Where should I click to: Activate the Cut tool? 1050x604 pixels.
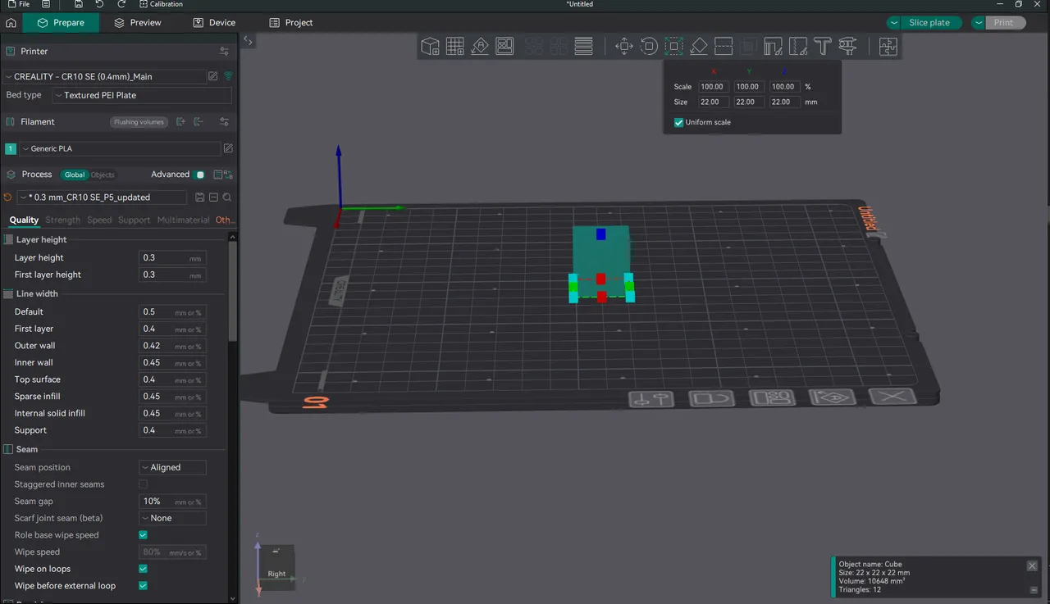[724, 46]
